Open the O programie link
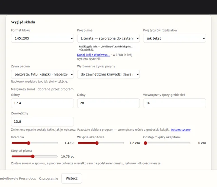This screenshot has height=187, width=217. click(x=48, y=179)
